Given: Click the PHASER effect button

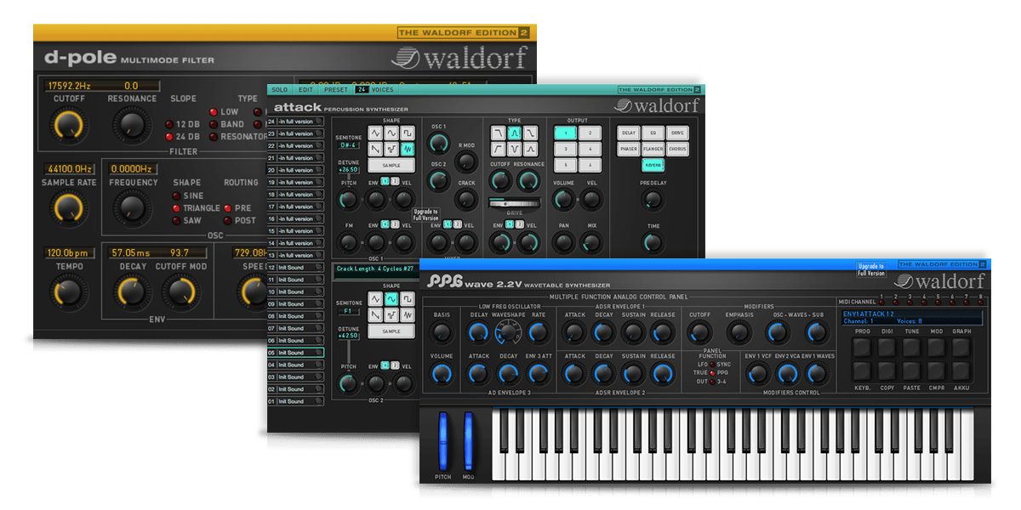Looking at the screenshot, I should 629,149.
